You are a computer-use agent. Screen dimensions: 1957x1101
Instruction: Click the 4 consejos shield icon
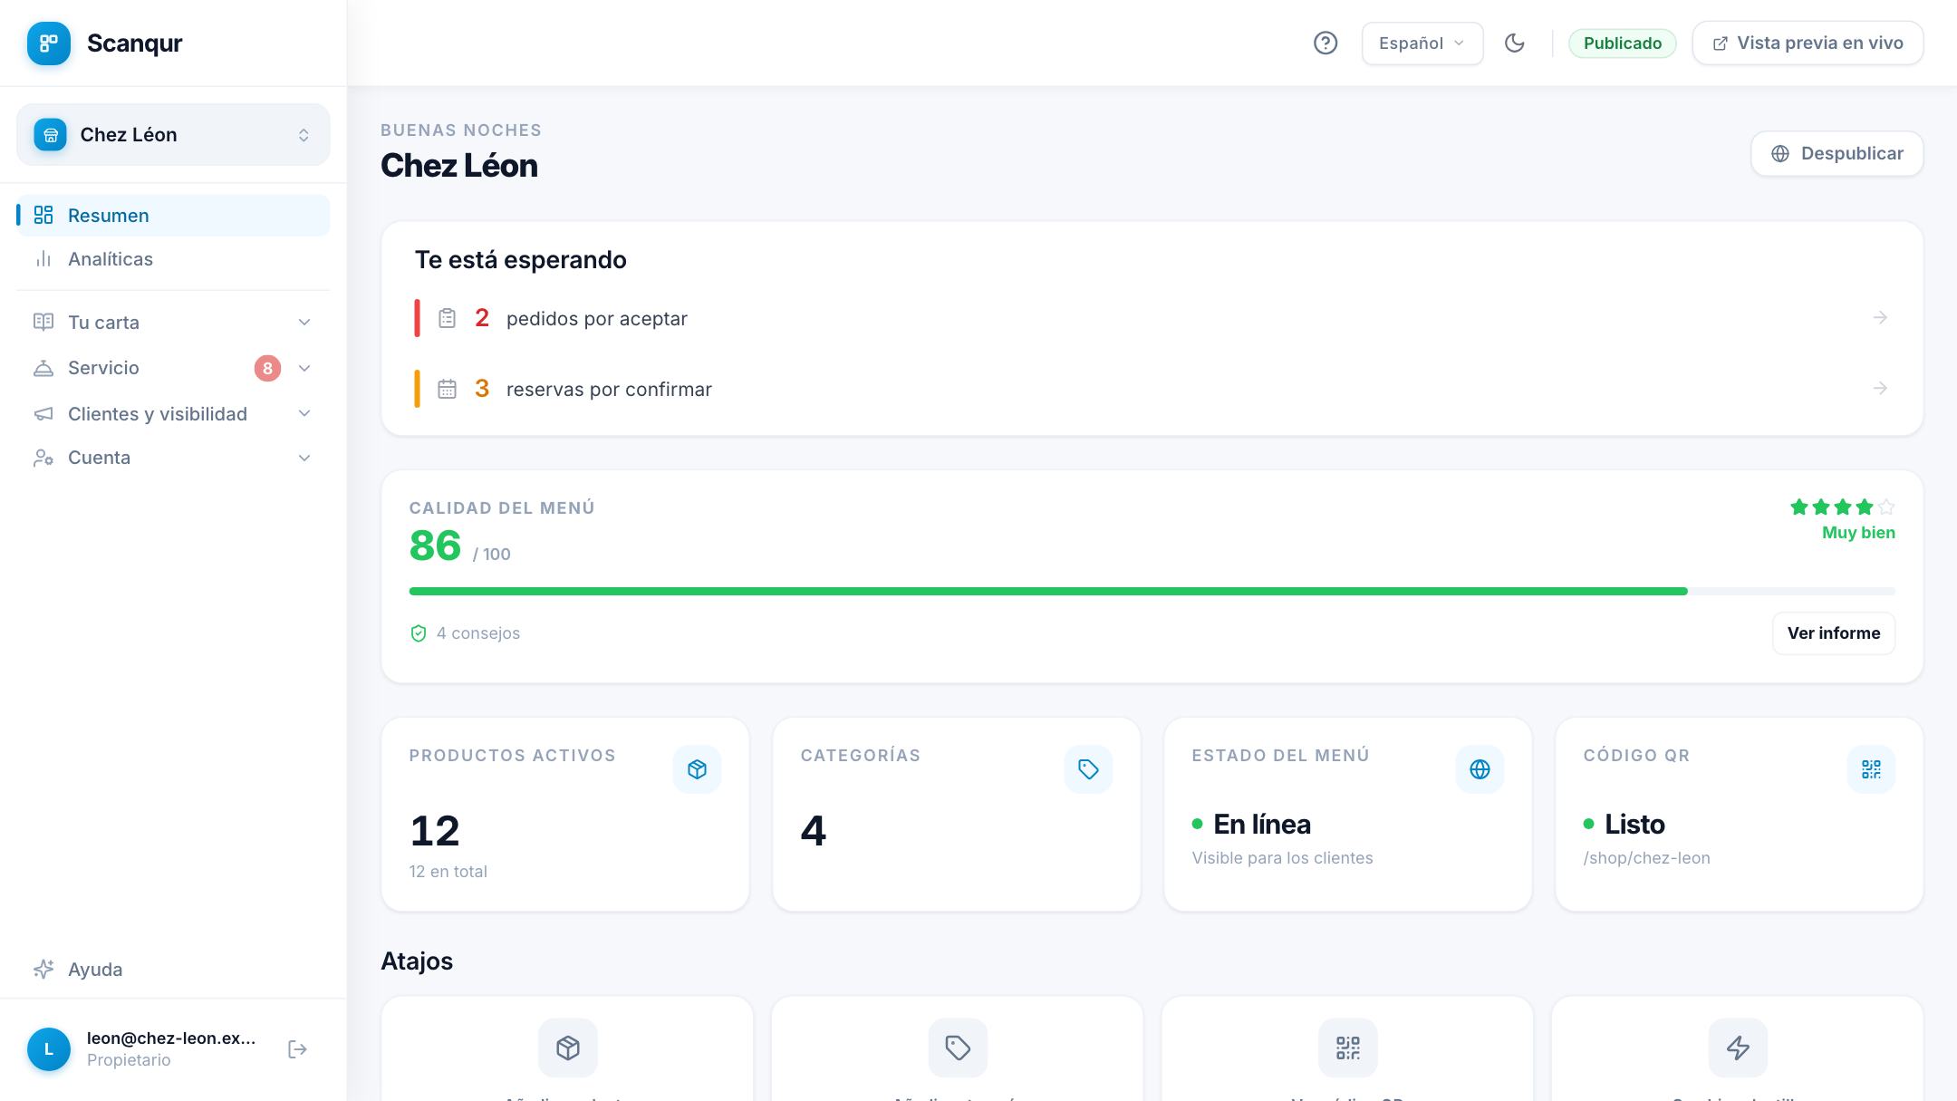pyautogui.click(x=419, y=633)
